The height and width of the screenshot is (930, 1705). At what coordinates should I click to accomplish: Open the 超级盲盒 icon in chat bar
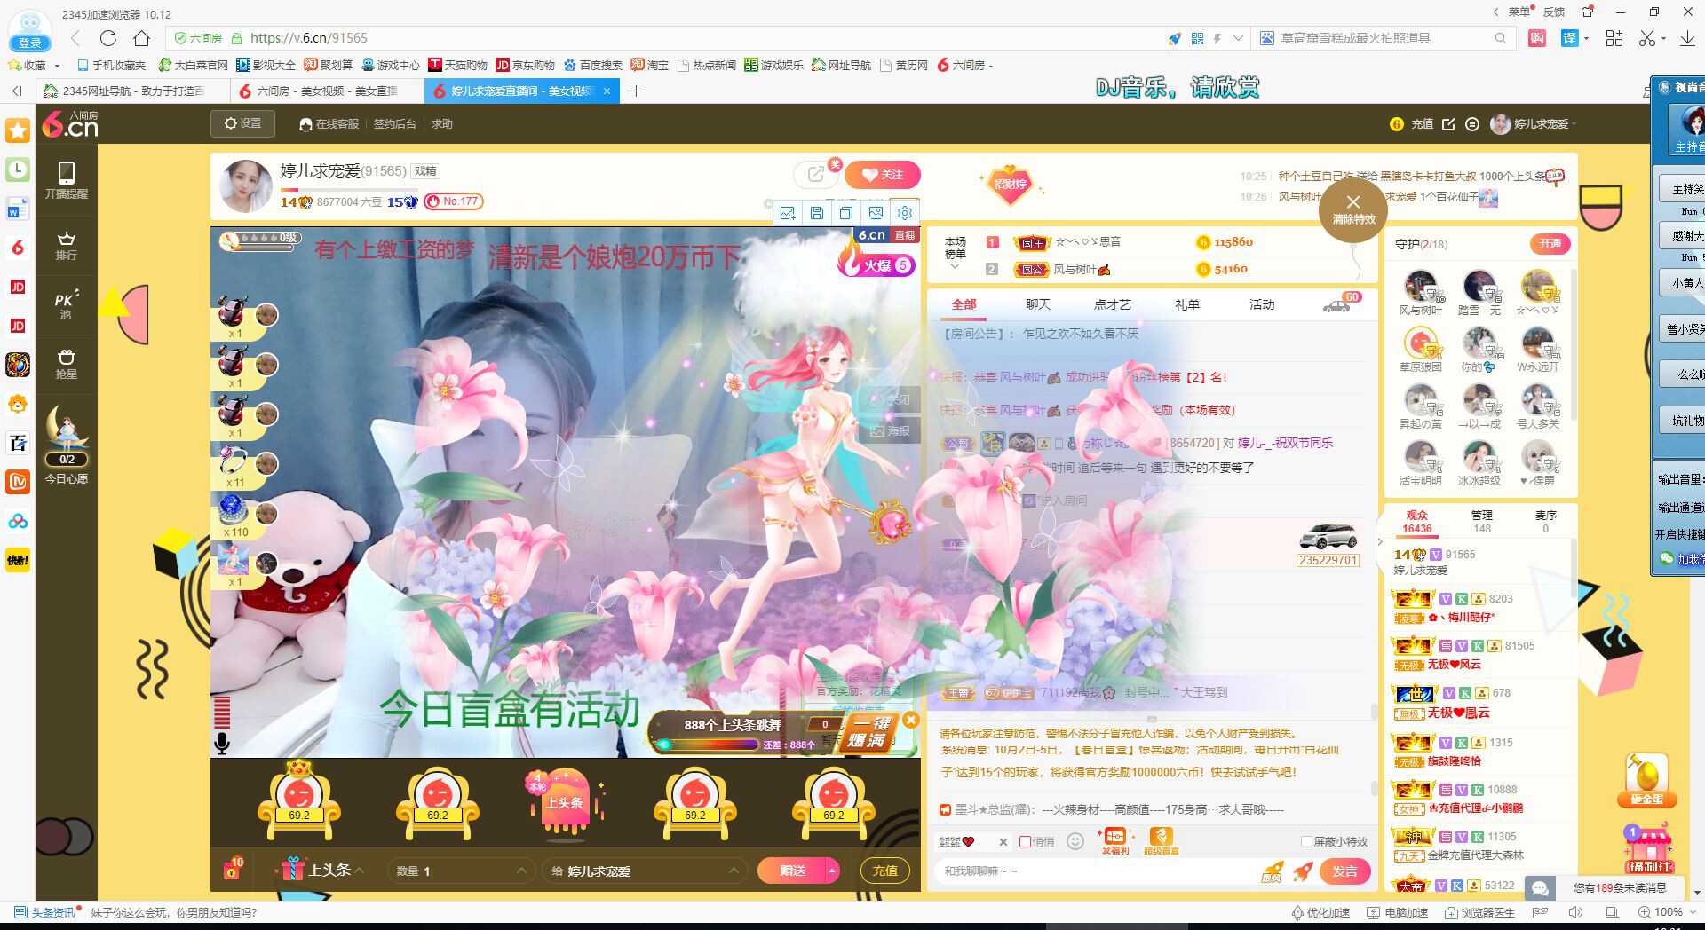pos(1161,840)
